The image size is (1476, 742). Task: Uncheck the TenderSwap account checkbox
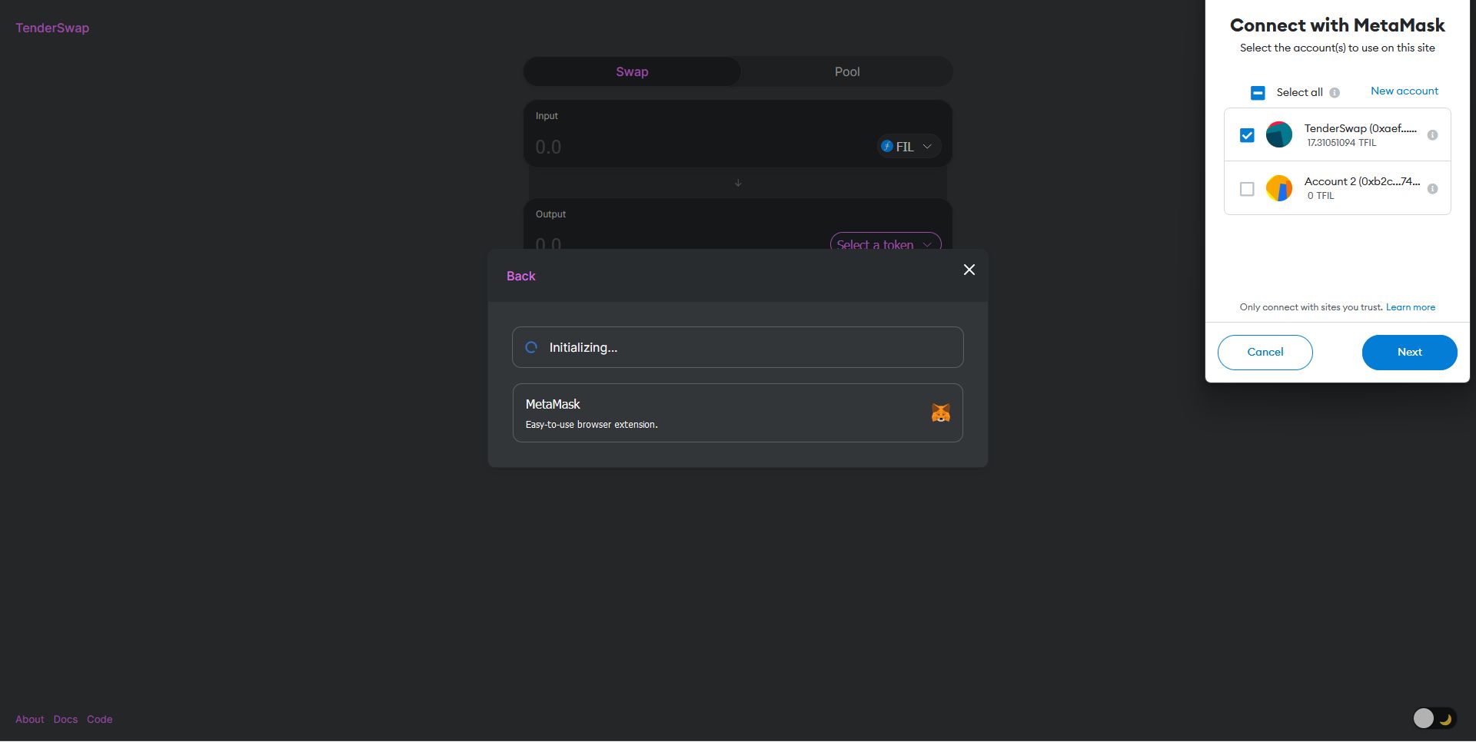coord(1247,135)
